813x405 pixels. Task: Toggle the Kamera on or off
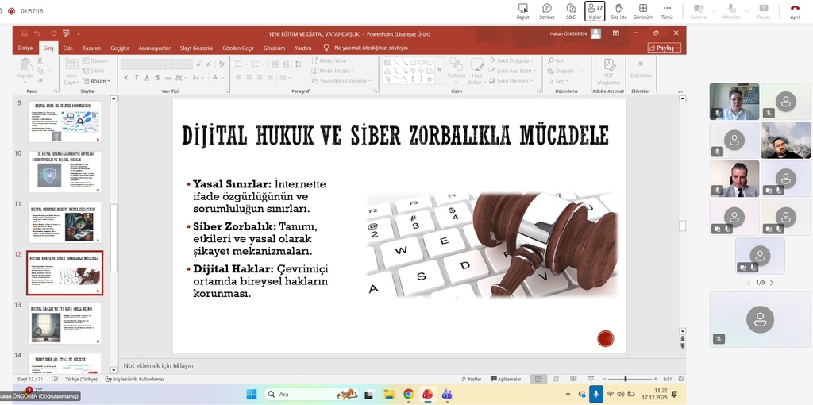(699, 10)
